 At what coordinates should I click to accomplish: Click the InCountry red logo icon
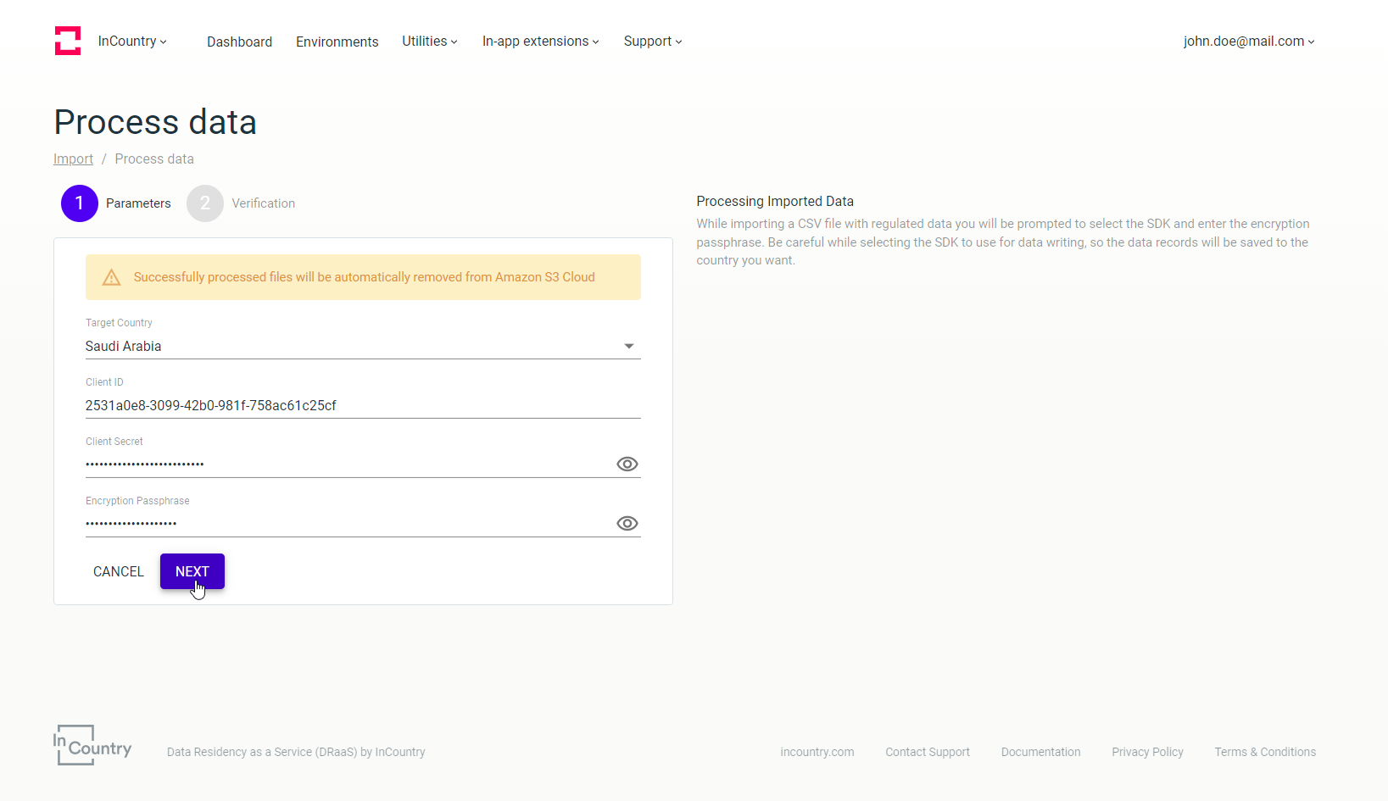click(x=68, y=41)
